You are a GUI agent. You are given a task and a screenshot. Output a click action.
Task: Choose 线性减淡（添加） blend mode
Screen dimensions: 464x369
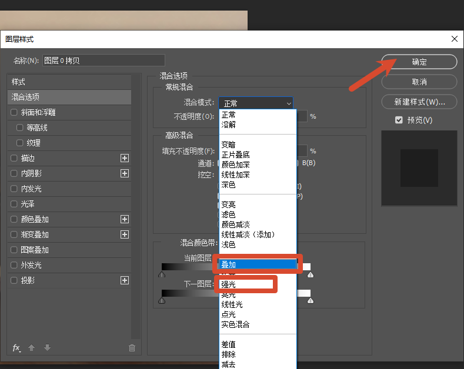click(258, 235)
